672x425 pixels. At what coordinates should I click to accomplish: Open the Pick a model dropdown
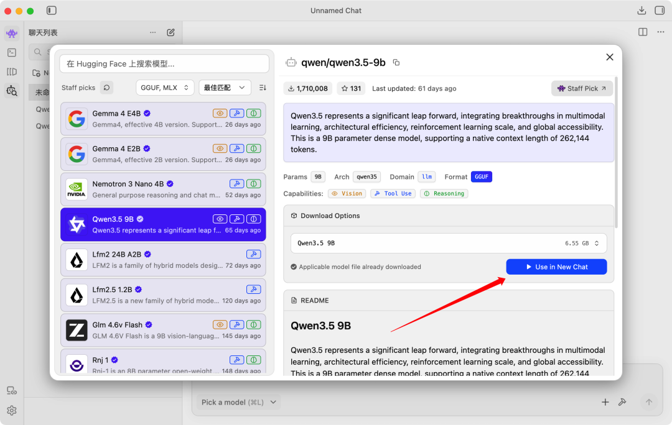pos(239,402)
